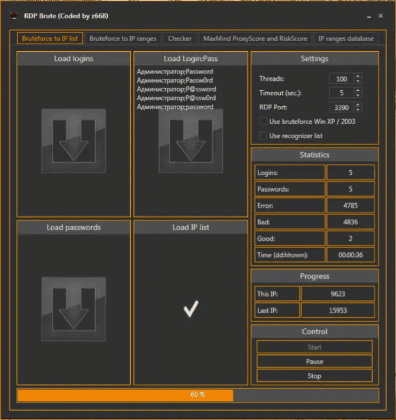Screen dimensions: 396x420
Task: Click the Stop button
Action: (314, 376)
